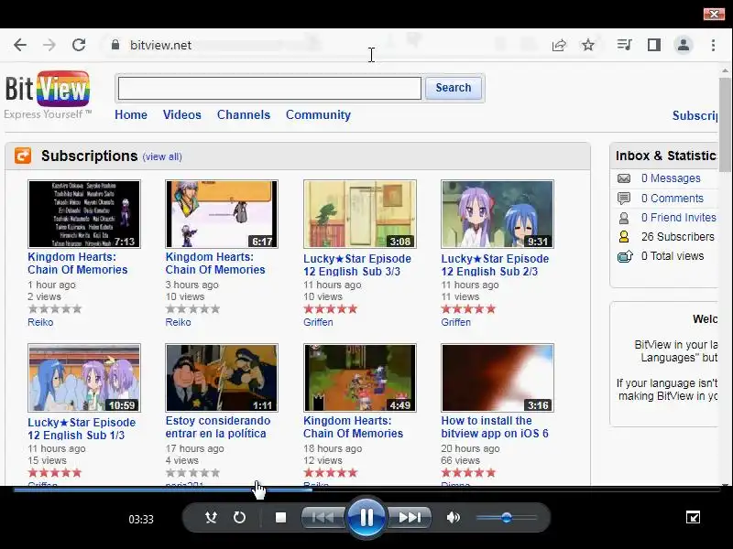Click the browser forward arrow
The height and width of the screenshot is (549, 733).
pos(49,45)
